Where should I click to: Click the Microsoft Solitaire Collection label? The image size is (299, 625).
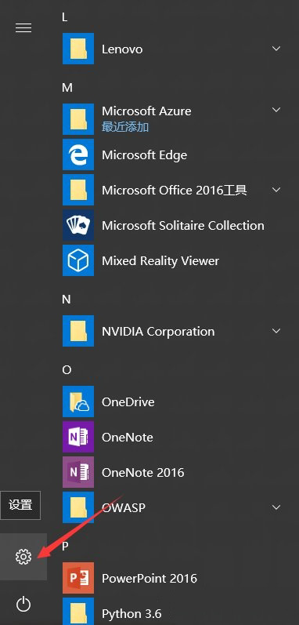(x=183, y=226)
